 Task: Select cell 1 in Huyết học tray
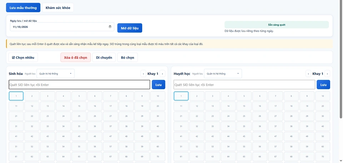coord(181,96)
